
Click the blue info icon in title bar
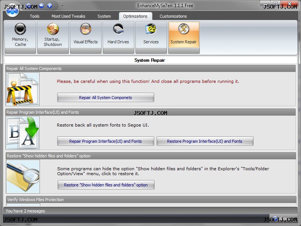(x=50, y=6)
